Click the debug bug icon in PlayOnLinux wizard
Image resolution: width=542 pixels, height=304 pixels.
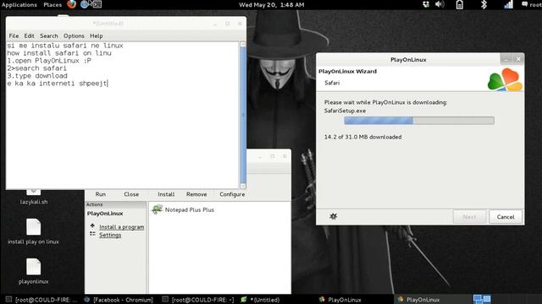point(333,216)
